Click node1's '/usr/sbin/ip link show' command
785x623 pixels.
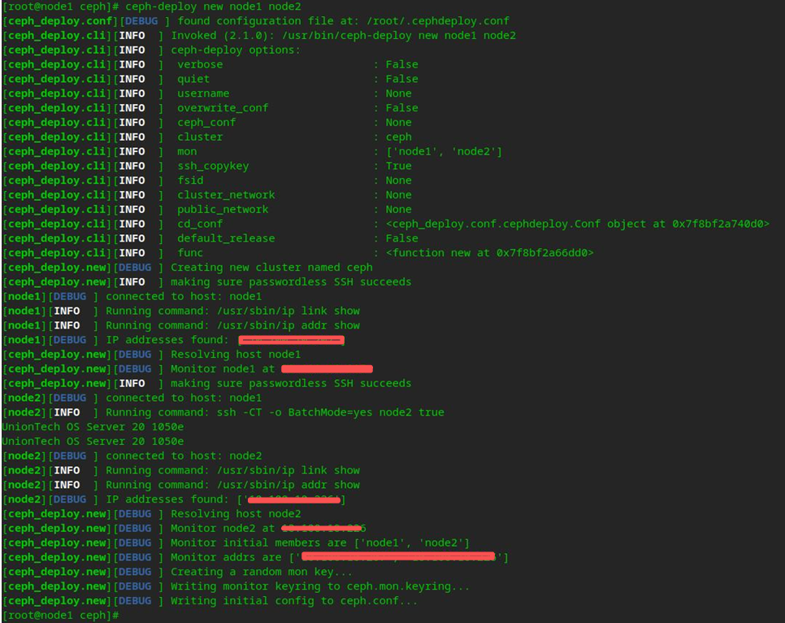[x=288, y=311]
